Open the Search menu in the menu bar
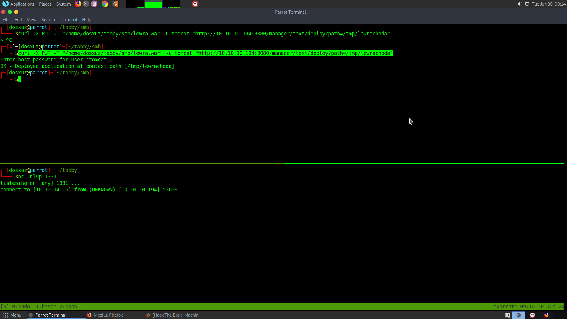Screen dimensions: 567x319 (48, 20)
